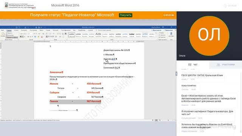Click the green Получить button
Viewport: 242px width, 136px height.
[x=126, y=15]
